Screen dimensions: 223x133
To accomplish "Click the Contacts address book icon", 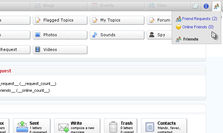I will pos(150,127).
